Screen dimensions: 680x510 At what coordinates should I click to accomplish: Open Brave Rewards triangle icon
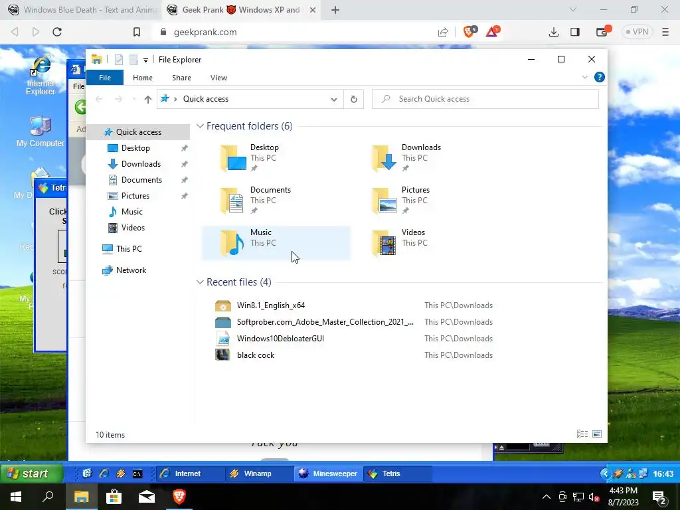coord(492,32)
